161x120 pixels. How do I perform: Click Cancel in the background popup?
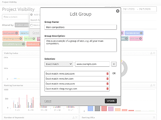click(36, 32)
